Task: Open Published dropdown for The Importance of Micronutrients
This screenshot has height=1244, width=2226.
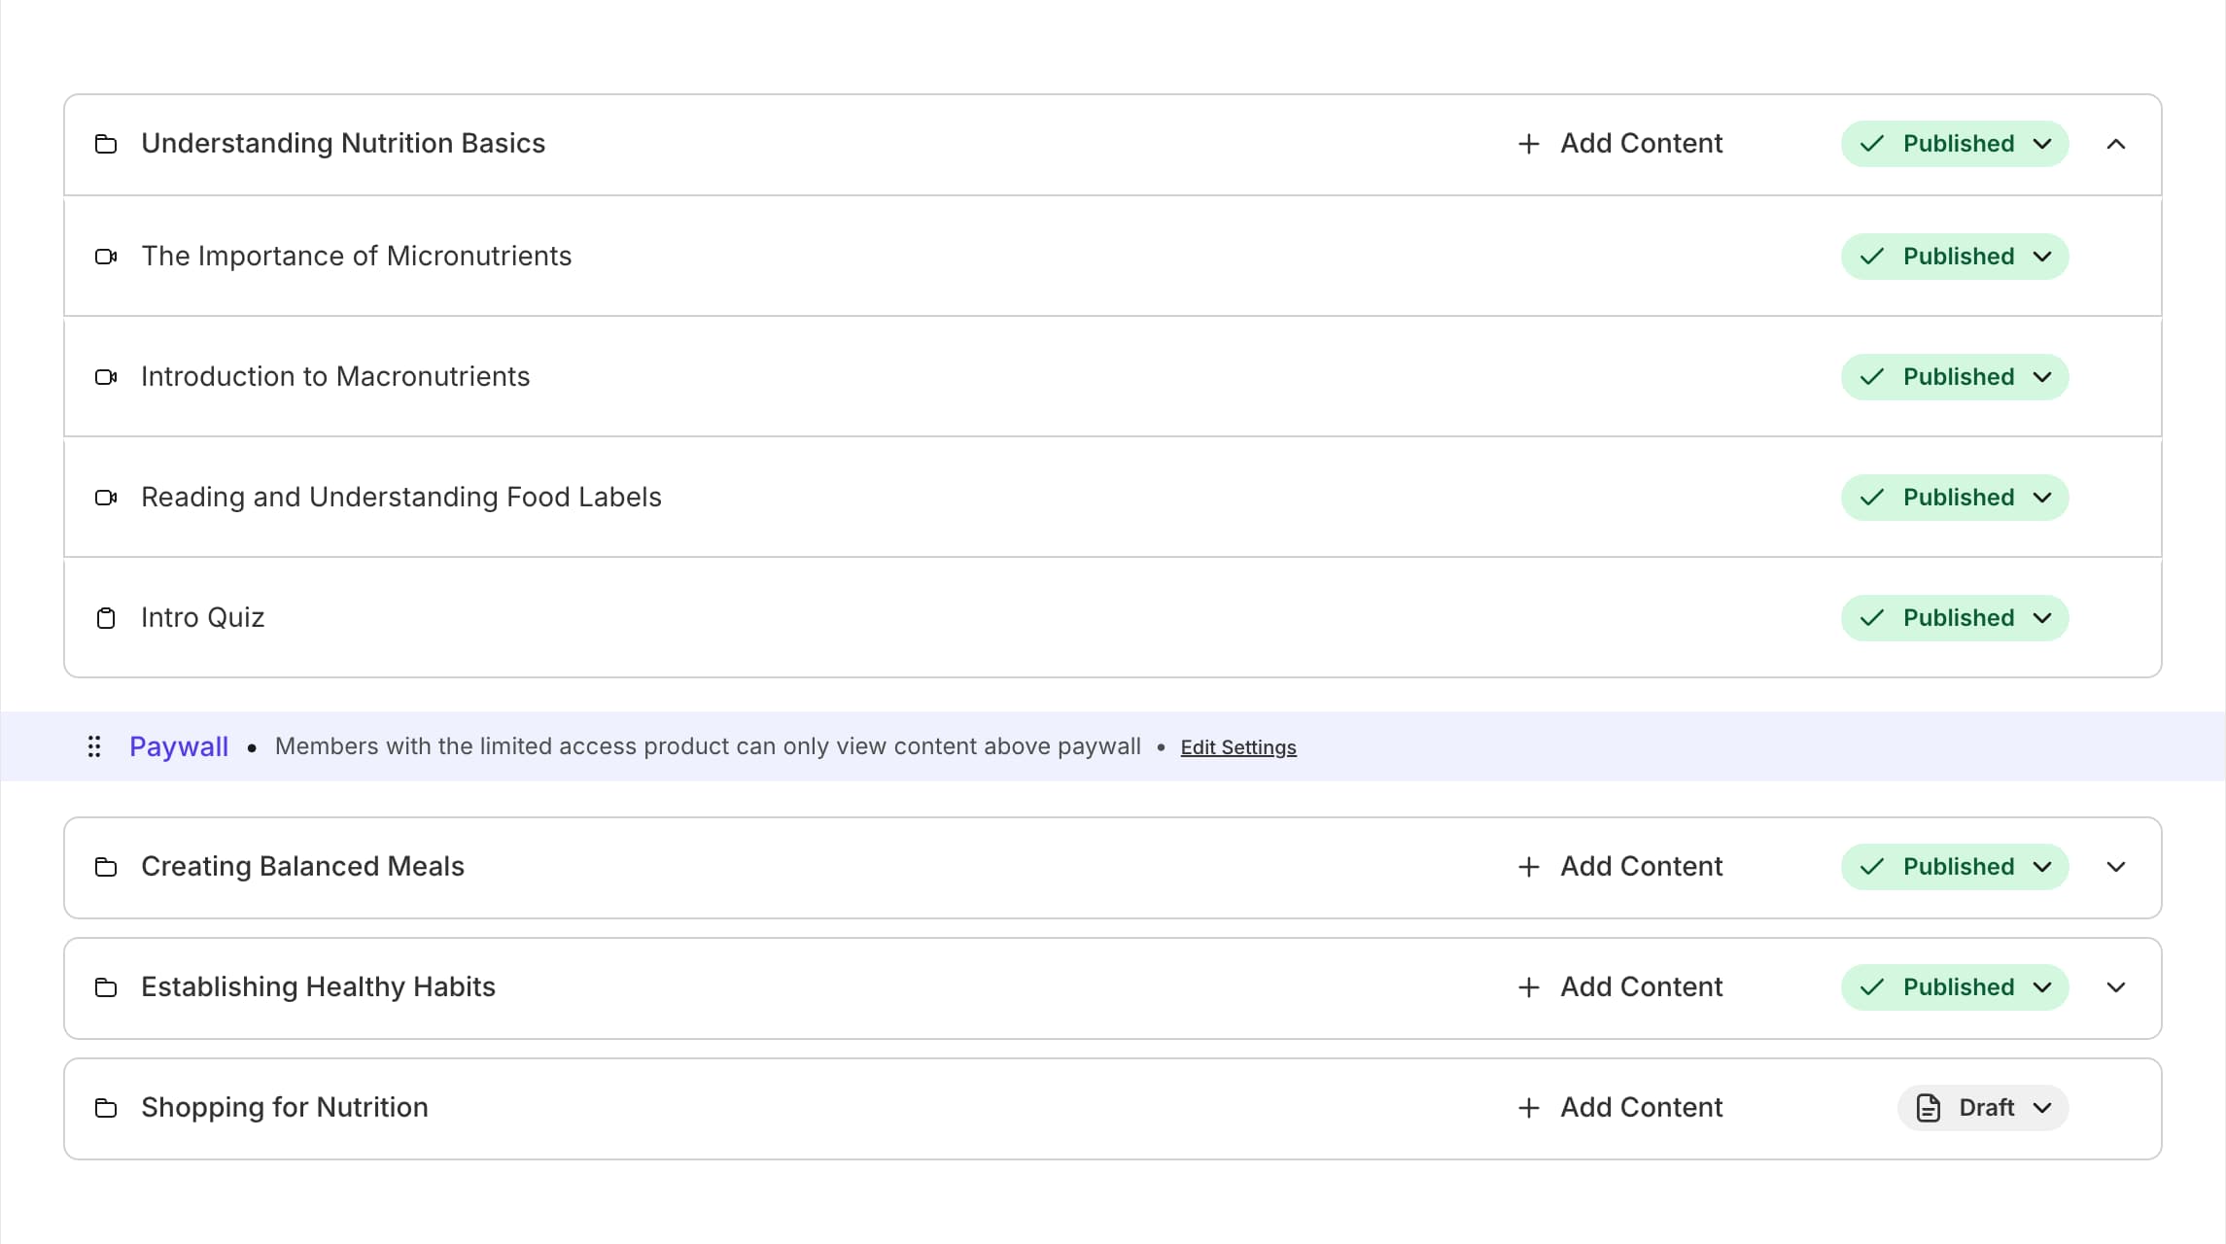Action: 1955,257
